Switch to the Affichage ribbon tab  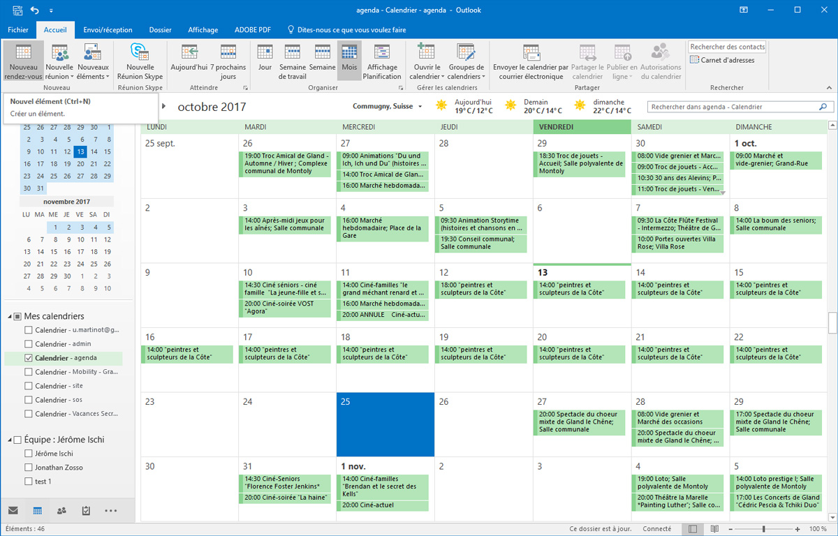click(203, 30)
